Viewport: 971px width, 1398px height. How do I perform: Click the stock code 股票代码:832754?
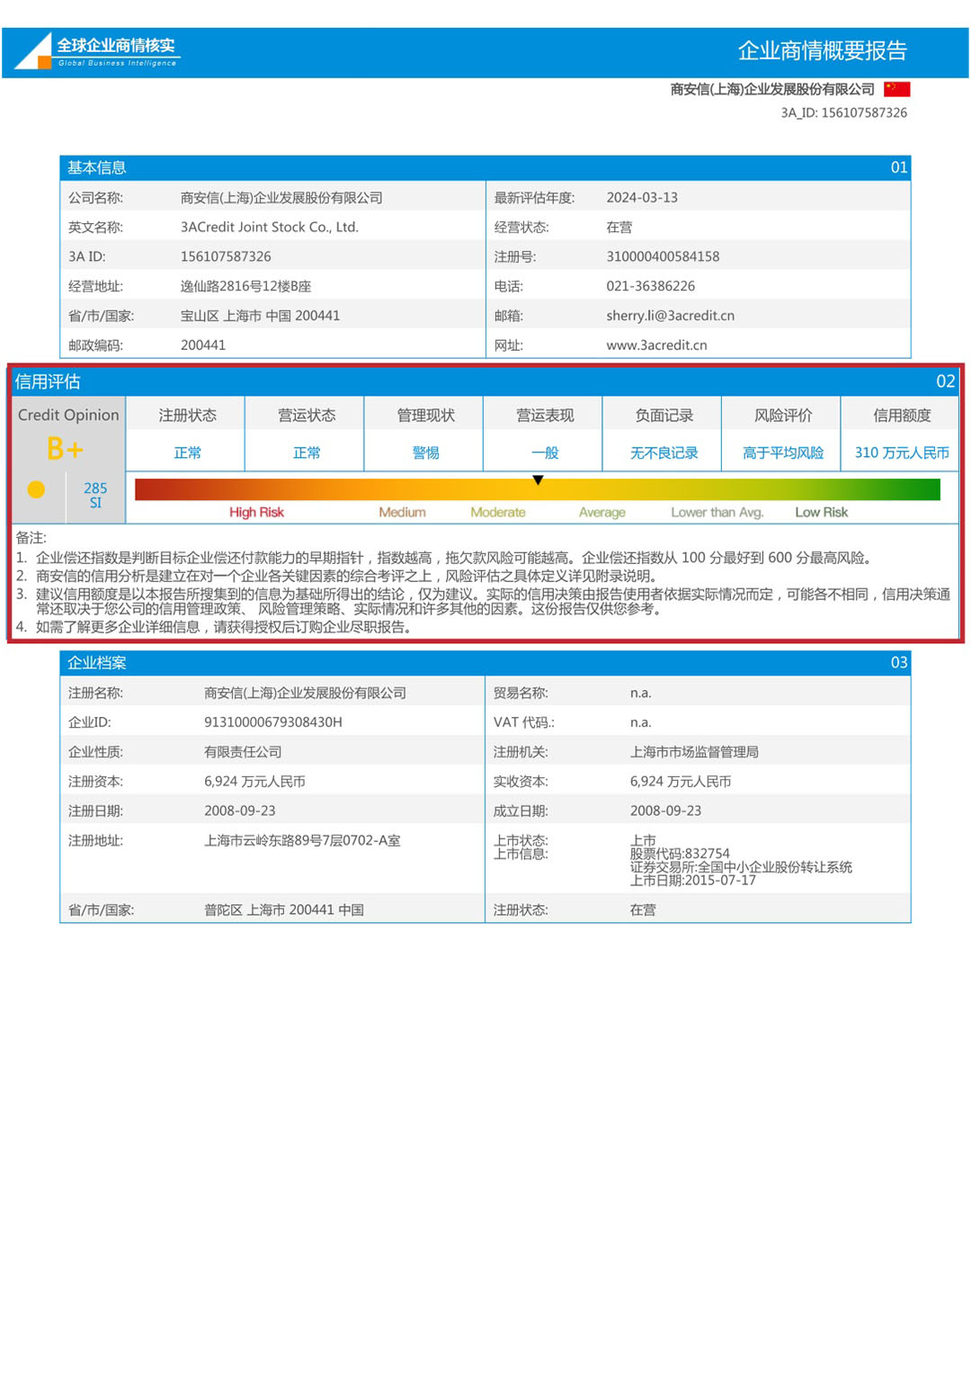point(680,854)
